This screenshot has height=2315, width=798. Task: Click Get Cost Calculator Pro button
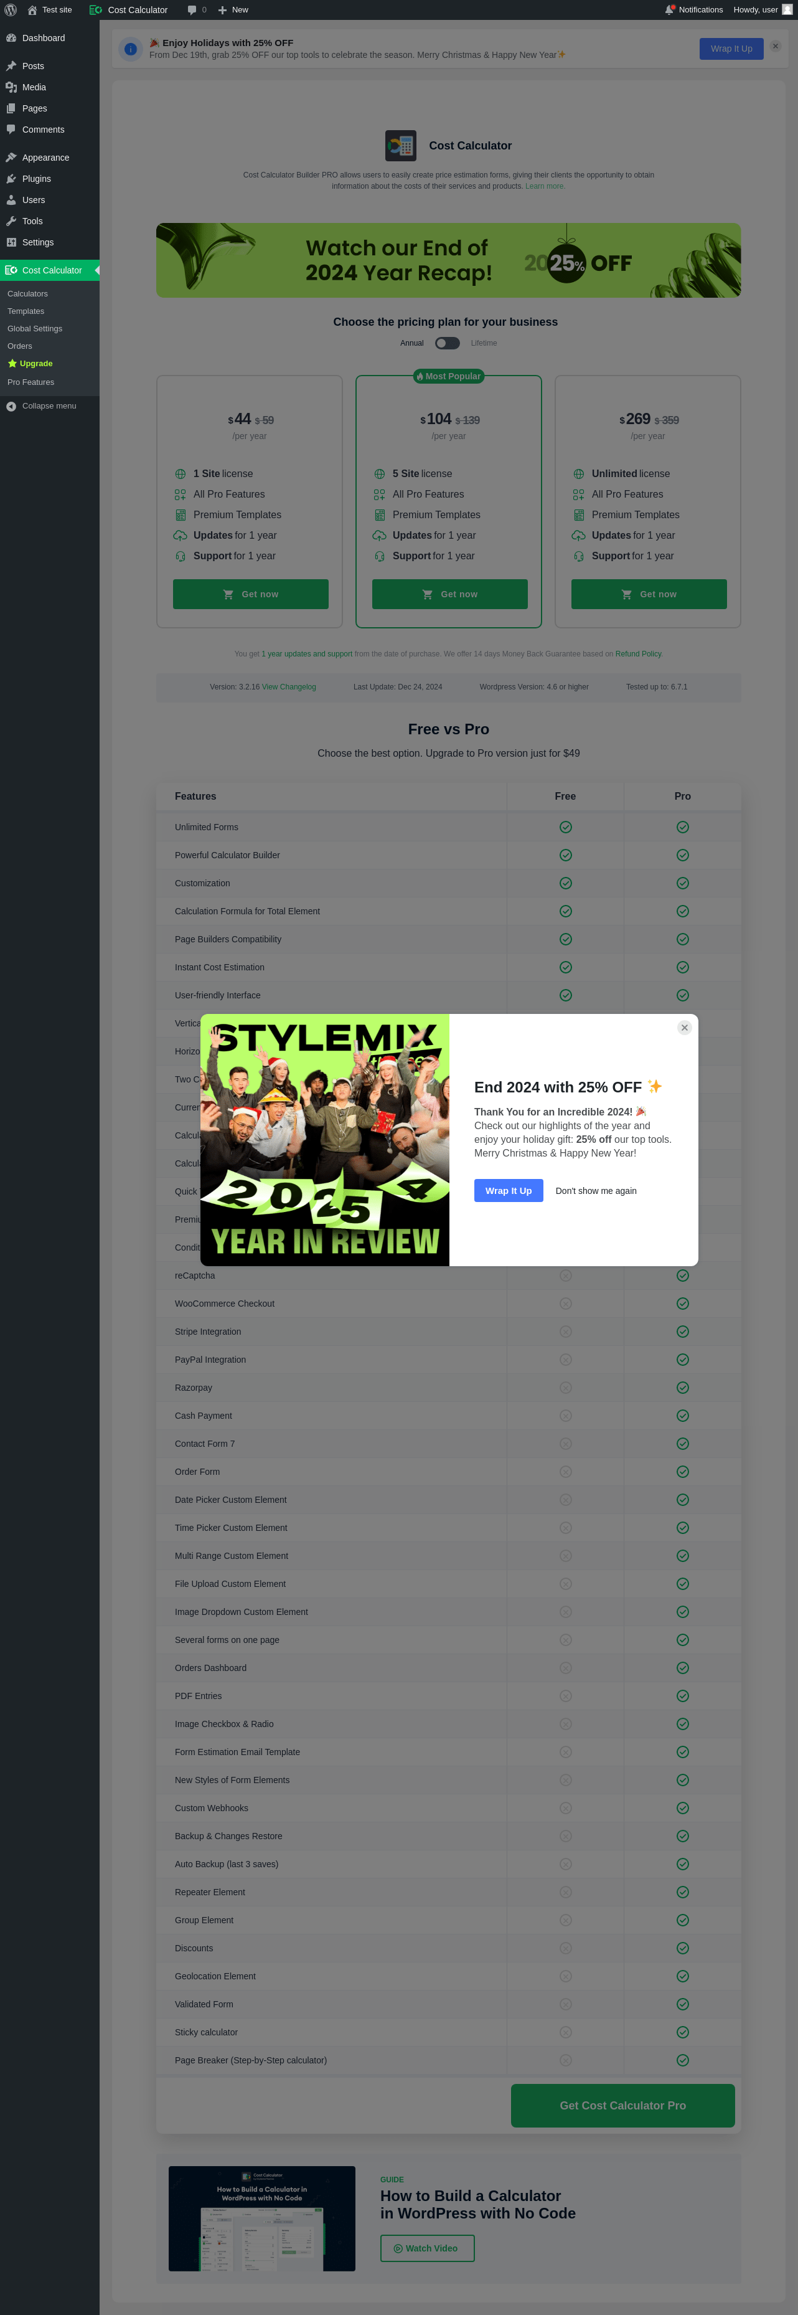click(x=622, y=2106)
